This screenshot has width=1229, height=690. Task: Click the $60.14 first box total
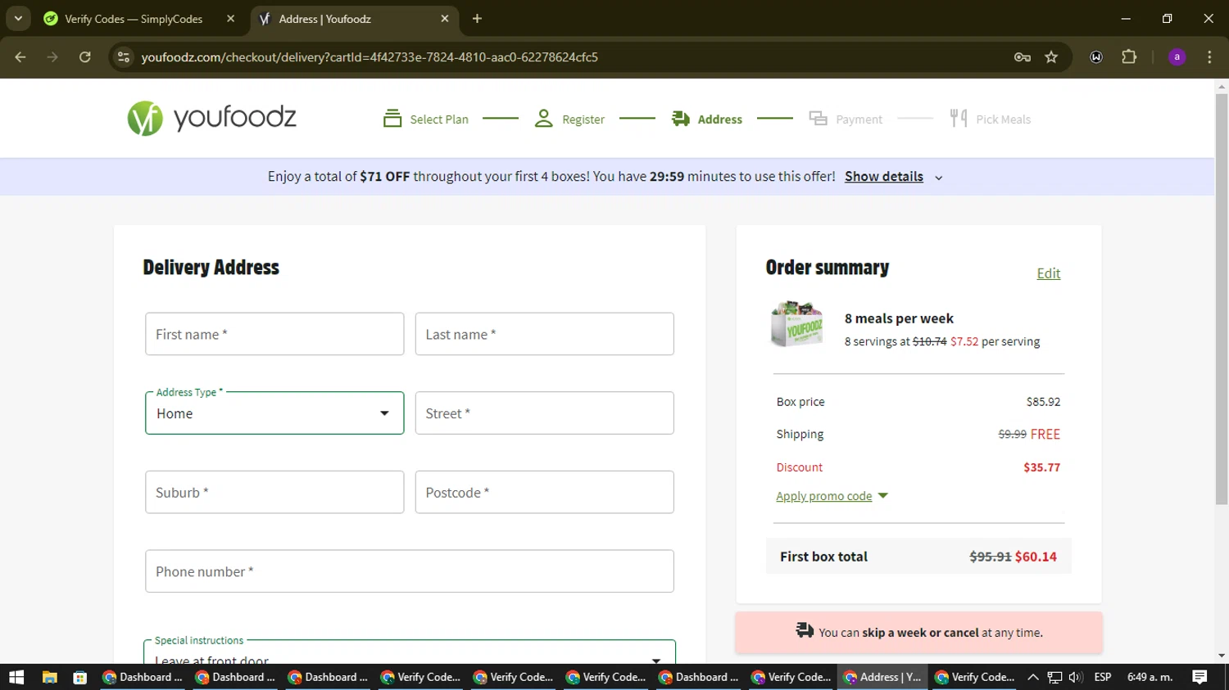coord(1036,557)
